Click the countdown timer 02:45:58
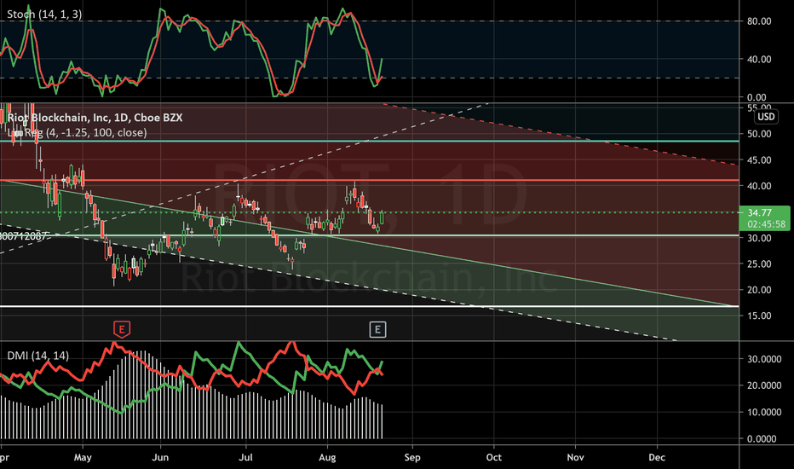The width and height of the screenshot is (794, 469). pyautogui.click(x=766, y=224)
